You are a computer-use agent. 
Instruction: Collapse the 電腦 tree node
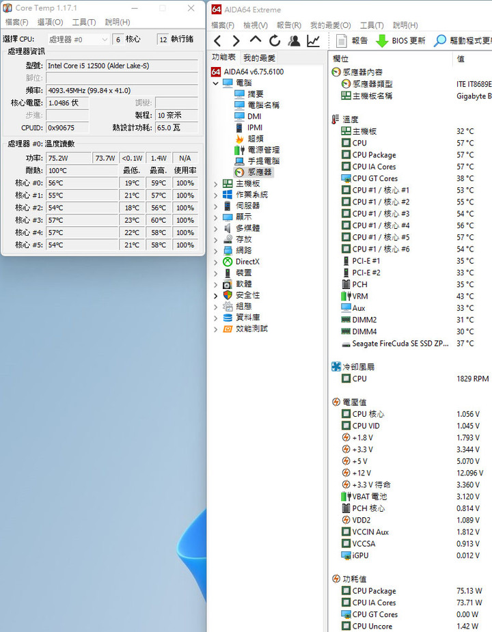pyautogui.click(x=216, y=83)
